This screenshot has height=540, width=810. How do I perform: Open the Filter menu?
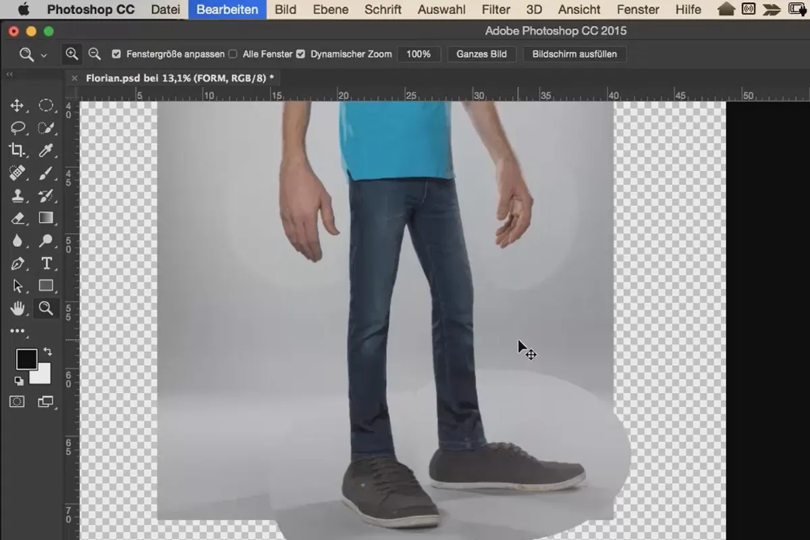(496, 9)
